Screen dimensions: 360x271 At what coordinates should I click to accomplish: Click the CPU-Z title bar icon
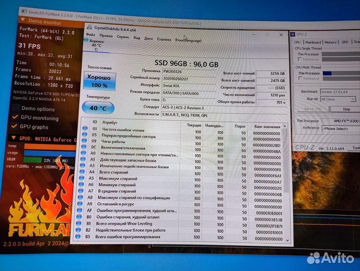click(x=292, y=34)
